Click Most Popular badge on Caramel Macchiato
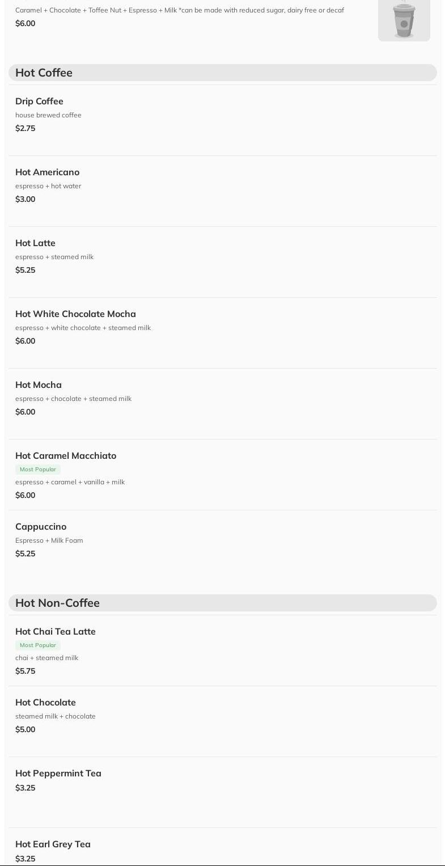 tap(38, 470)
